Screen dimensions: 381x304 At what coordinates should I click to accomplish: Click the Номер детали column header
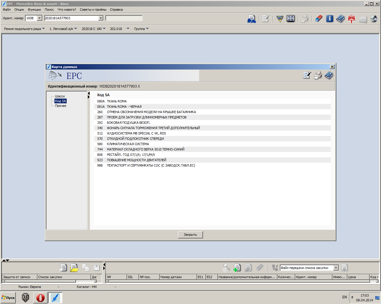(x=178, y=277)
